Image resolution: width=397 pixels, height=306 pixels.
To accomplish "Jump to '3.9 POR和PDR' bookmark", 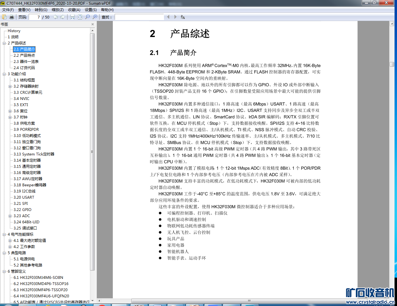I will pos(26,130).
